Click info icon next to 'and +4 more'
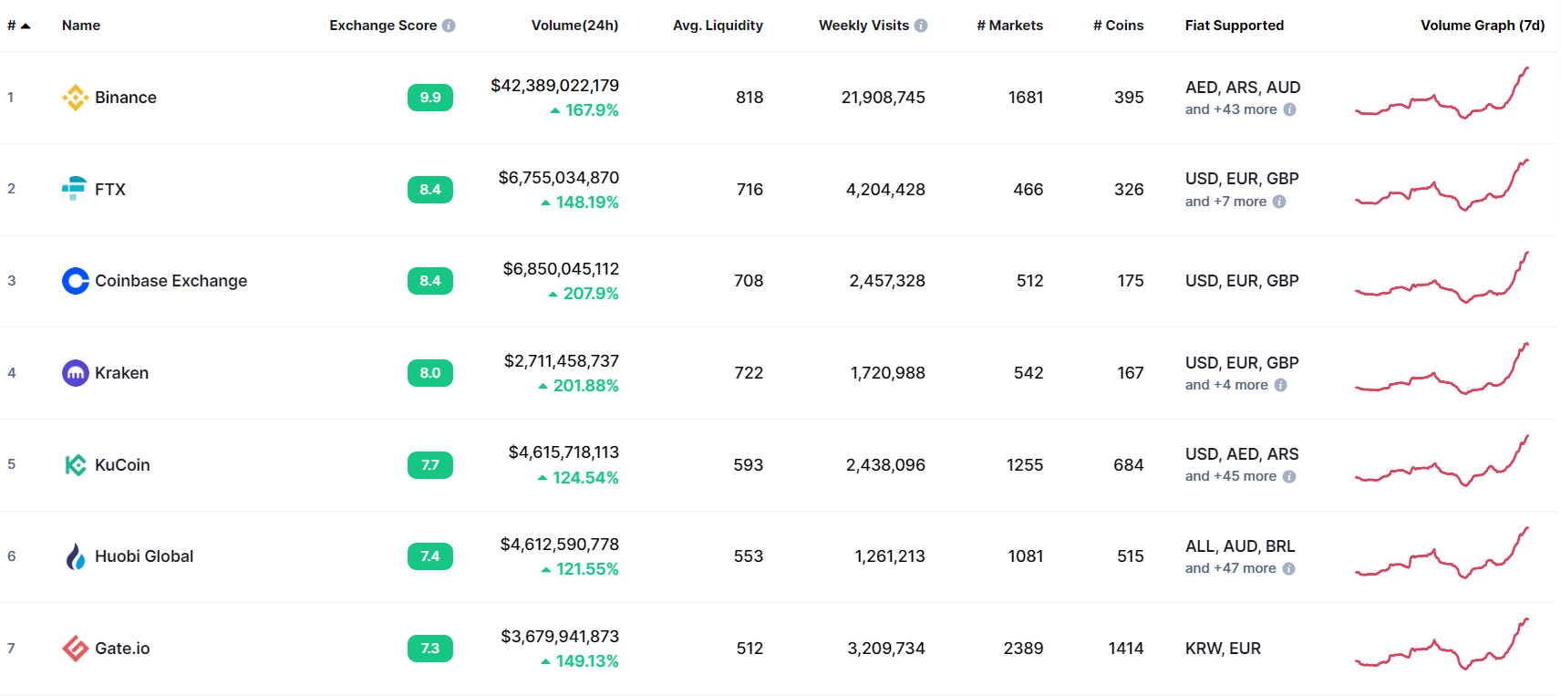 pyautogui.click(x=1280, y=385)
